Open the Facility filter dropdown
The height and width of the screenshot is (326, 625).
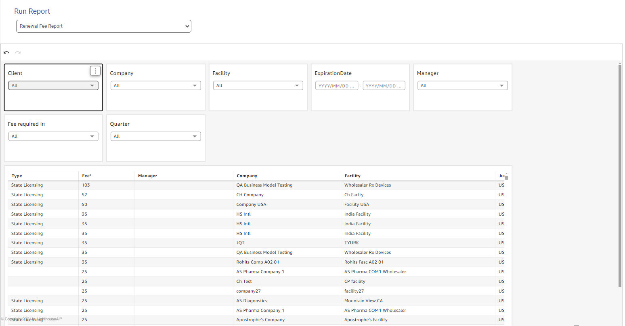click(x=258, y=85)
